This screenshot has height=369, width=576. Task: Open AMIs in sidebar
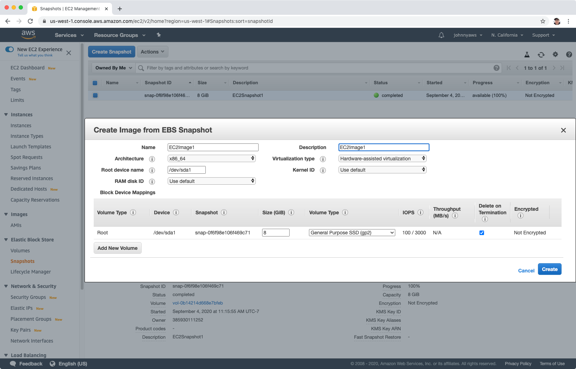(x=16, y=225)
